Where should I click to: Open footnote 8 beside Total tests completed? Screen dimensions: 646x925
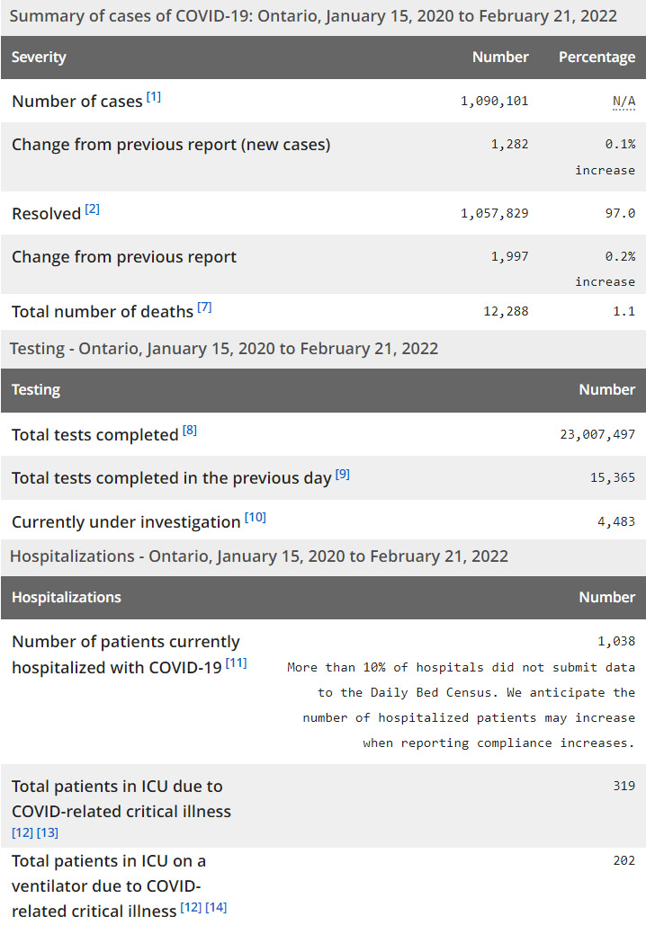[189, 431]
